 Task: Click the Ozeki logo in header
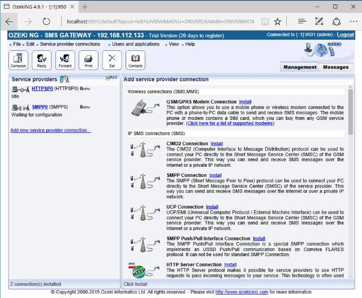(323, 50)
